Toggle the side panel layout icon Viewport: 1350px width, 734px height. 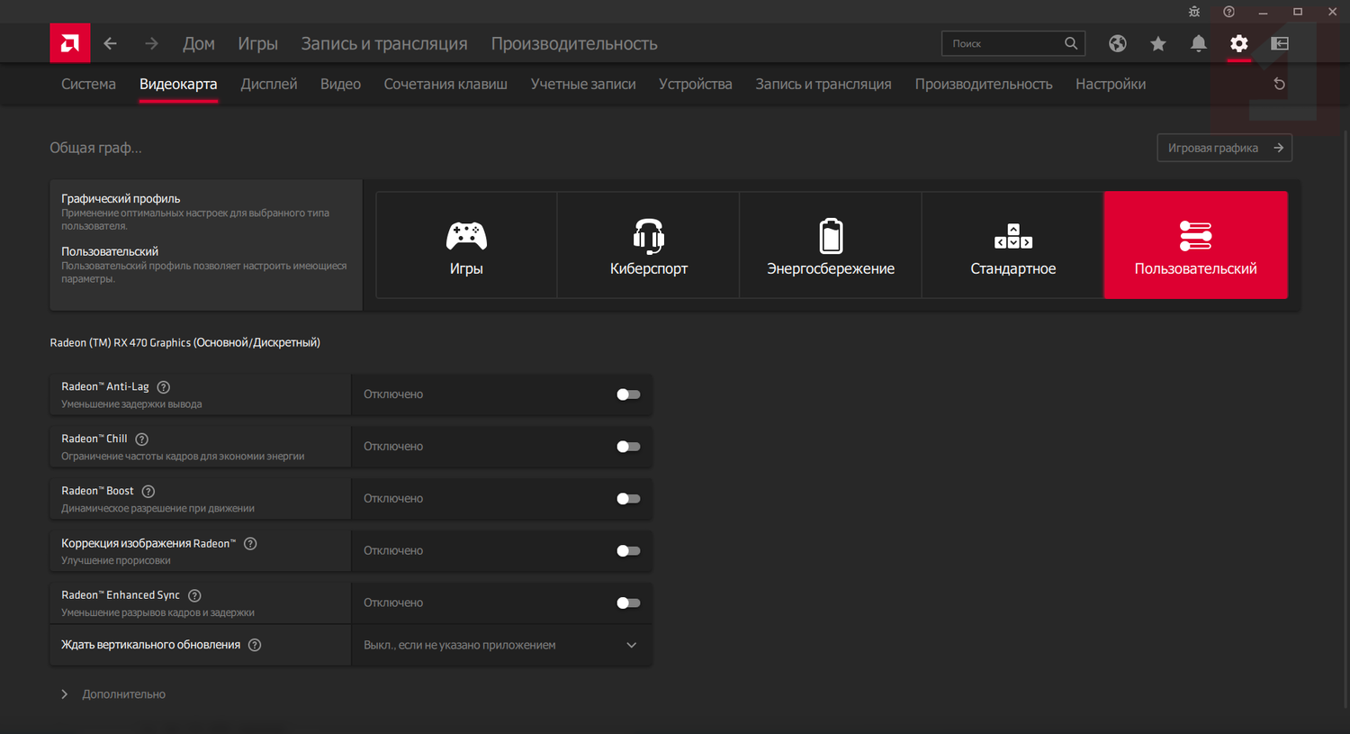1280,43
